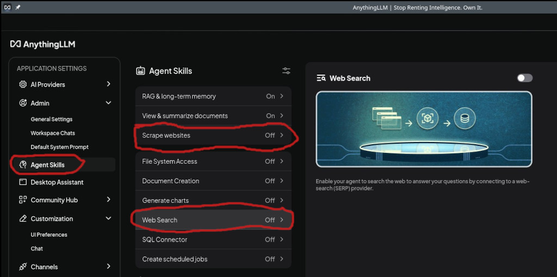Screen dimensions: 557x277
Task: Click the AI Providers gear icon
Action: tap(23, 84)
